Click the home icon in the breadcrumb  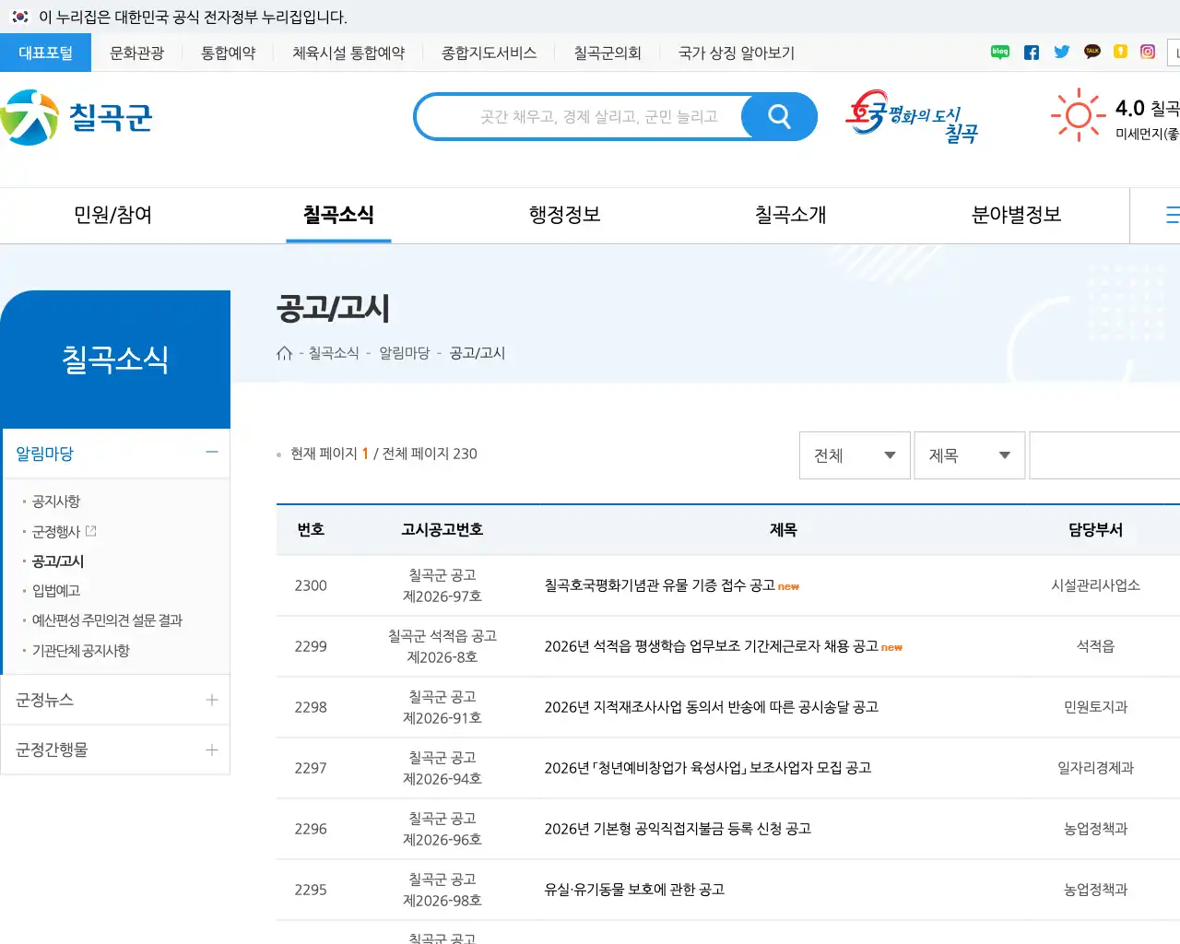pyautogui.click(x=284, y=352)
